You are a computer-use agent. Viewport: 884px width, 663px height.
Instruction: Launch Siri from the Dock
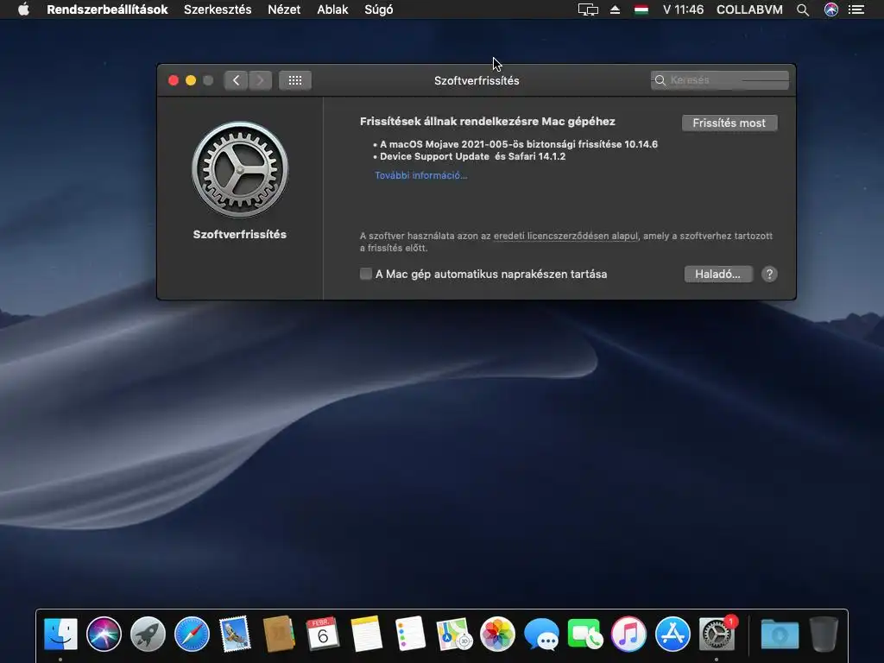[x=104, y=635]
